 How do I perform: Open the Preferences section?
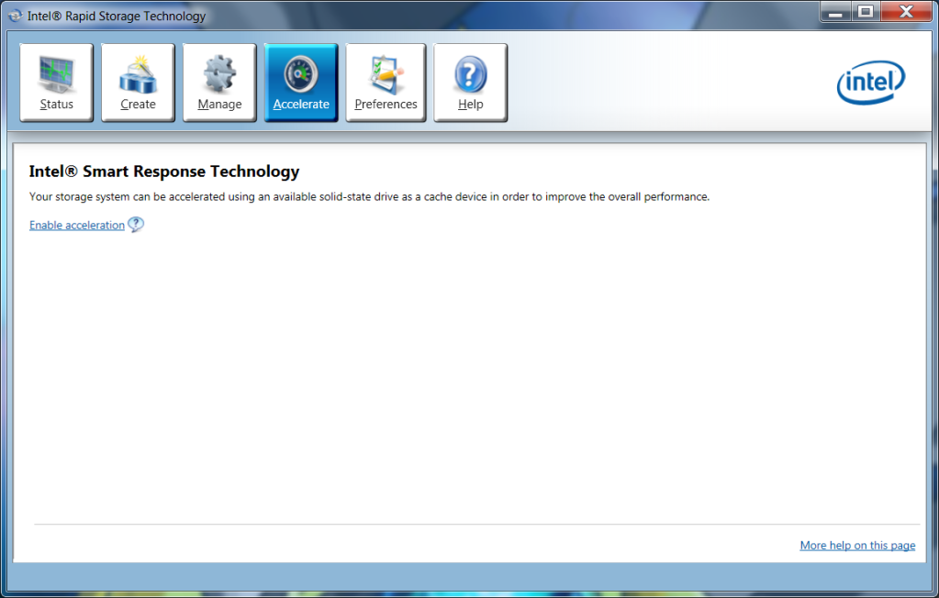coord(386,83)
